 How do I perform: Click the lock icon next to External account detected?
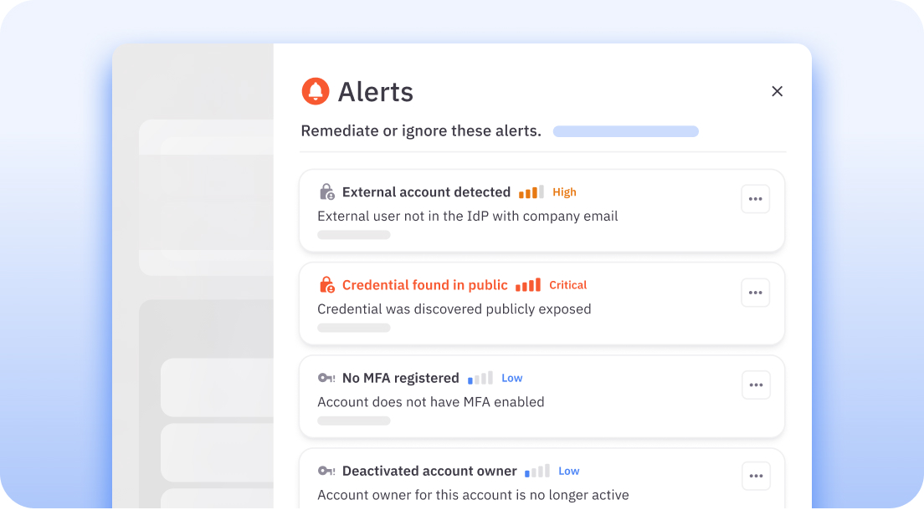click(326, 191)
